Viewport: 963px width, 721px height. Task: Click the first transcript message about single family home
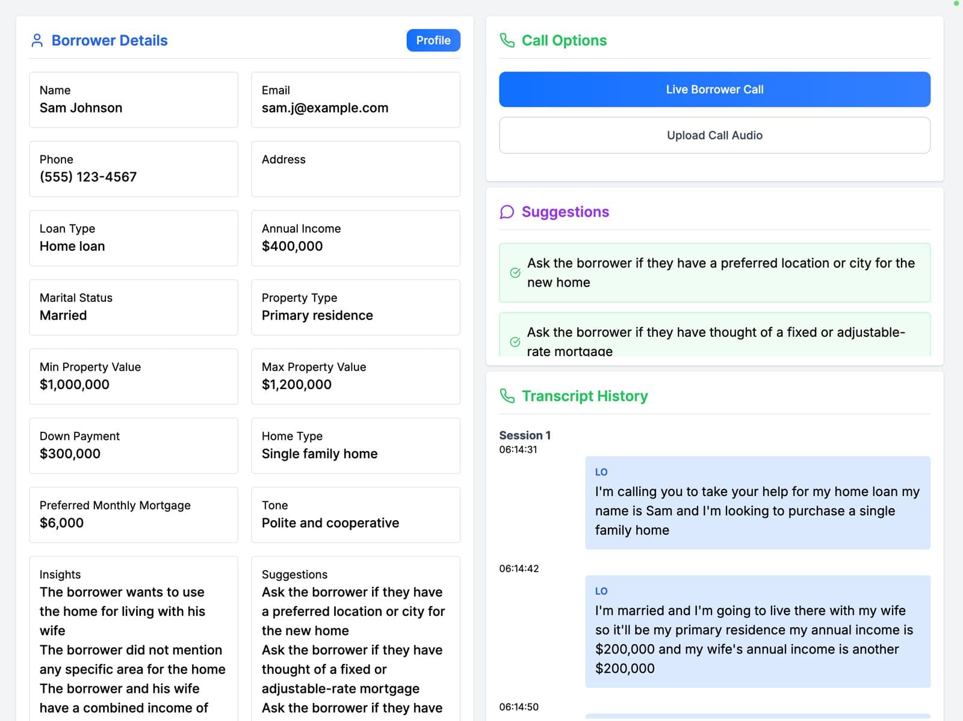point(757,503)
